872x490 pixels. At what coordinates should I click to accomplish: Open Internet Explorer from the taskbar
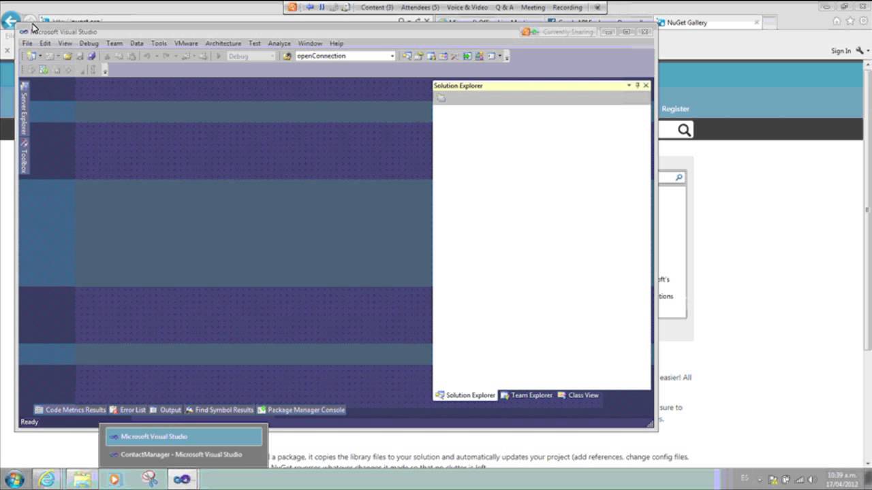[x=47, y=479]
